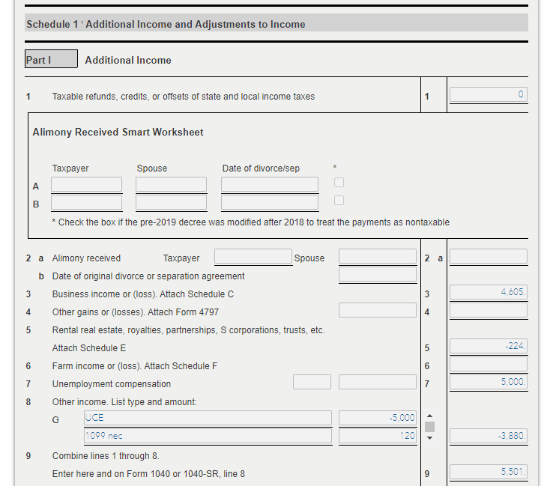The height and width of the screenshot is (486, 553).
Task: Click line 5 Schedule E amount -224
Action: pos(489,346)
